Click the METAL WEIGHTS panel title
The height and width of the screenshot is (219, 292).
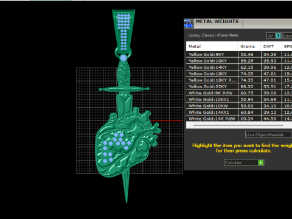pos(217,21)
